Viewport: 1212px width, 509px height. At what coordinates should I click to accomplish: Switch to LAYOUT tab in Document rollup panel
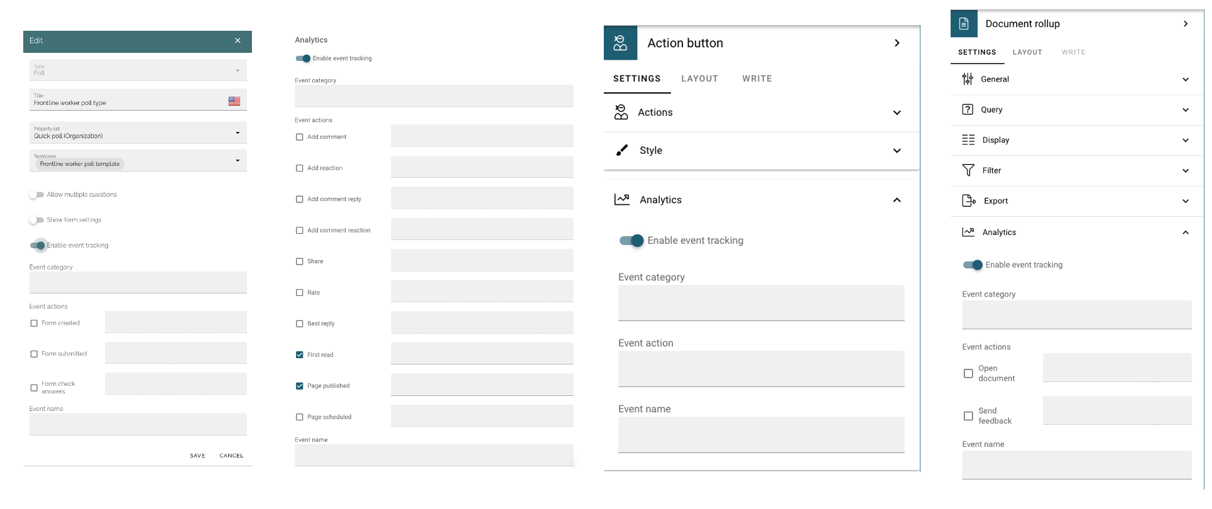(x=1027, y=52)
